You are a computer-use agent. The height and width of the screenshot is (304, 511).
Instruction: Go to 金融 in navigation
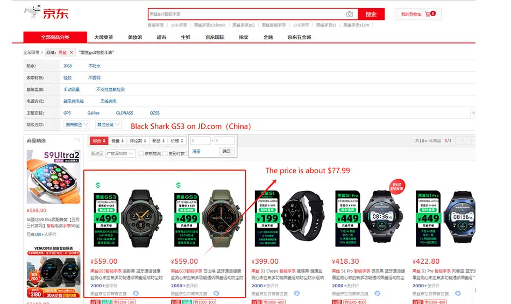(x=268, y=37)
